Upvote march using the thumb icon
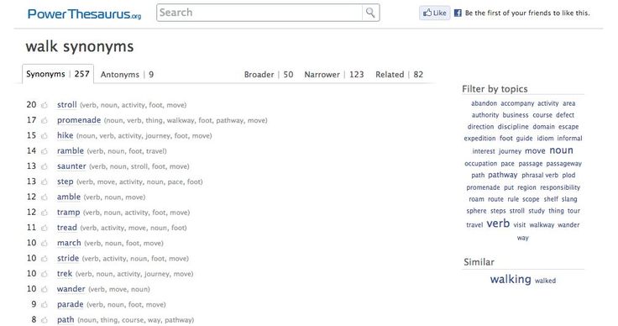The width and height of the screenshot is (618, 326). tap(45, 244)
